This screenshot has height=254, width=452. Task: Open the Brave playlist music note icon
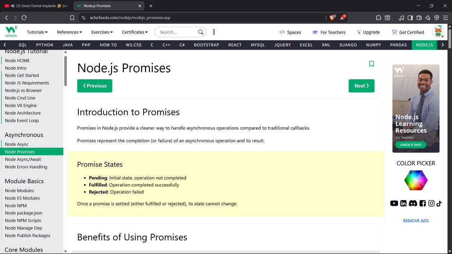[402, 18]
